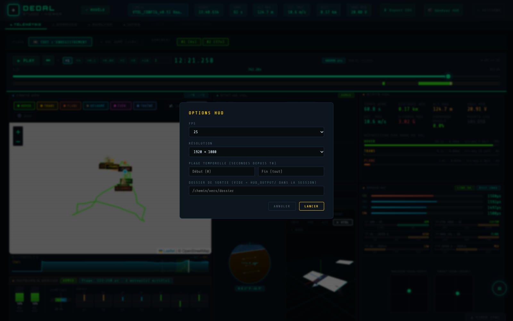Click the OPTIONS HUD dialog title
This screenshot has width=513, height=321.
point(206,113)
